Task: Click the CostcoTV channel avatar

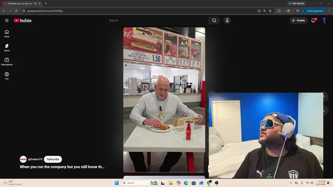Action: [x=23, y=159]
